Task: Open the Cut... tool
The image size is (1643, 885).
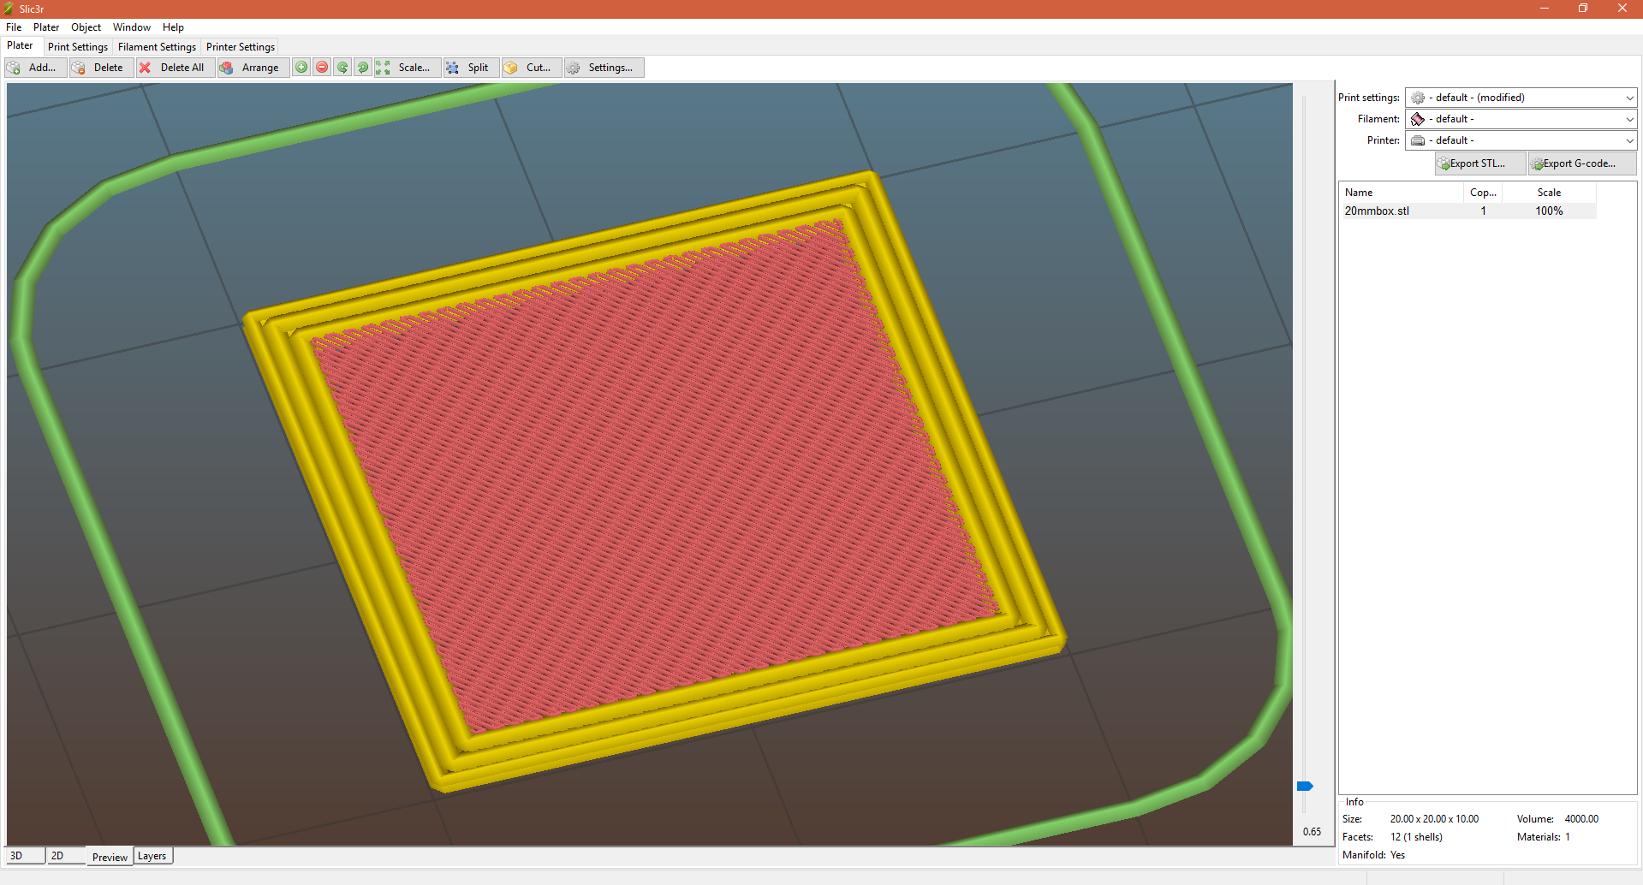Action: click(532, 68)
